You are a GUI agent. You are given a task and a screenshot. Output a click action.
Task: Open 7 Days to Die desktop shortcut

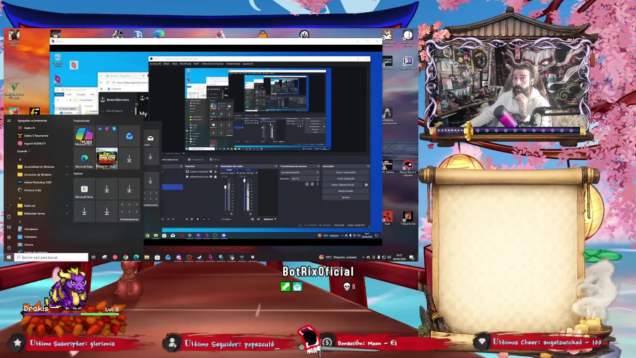(x=408, y=219)
